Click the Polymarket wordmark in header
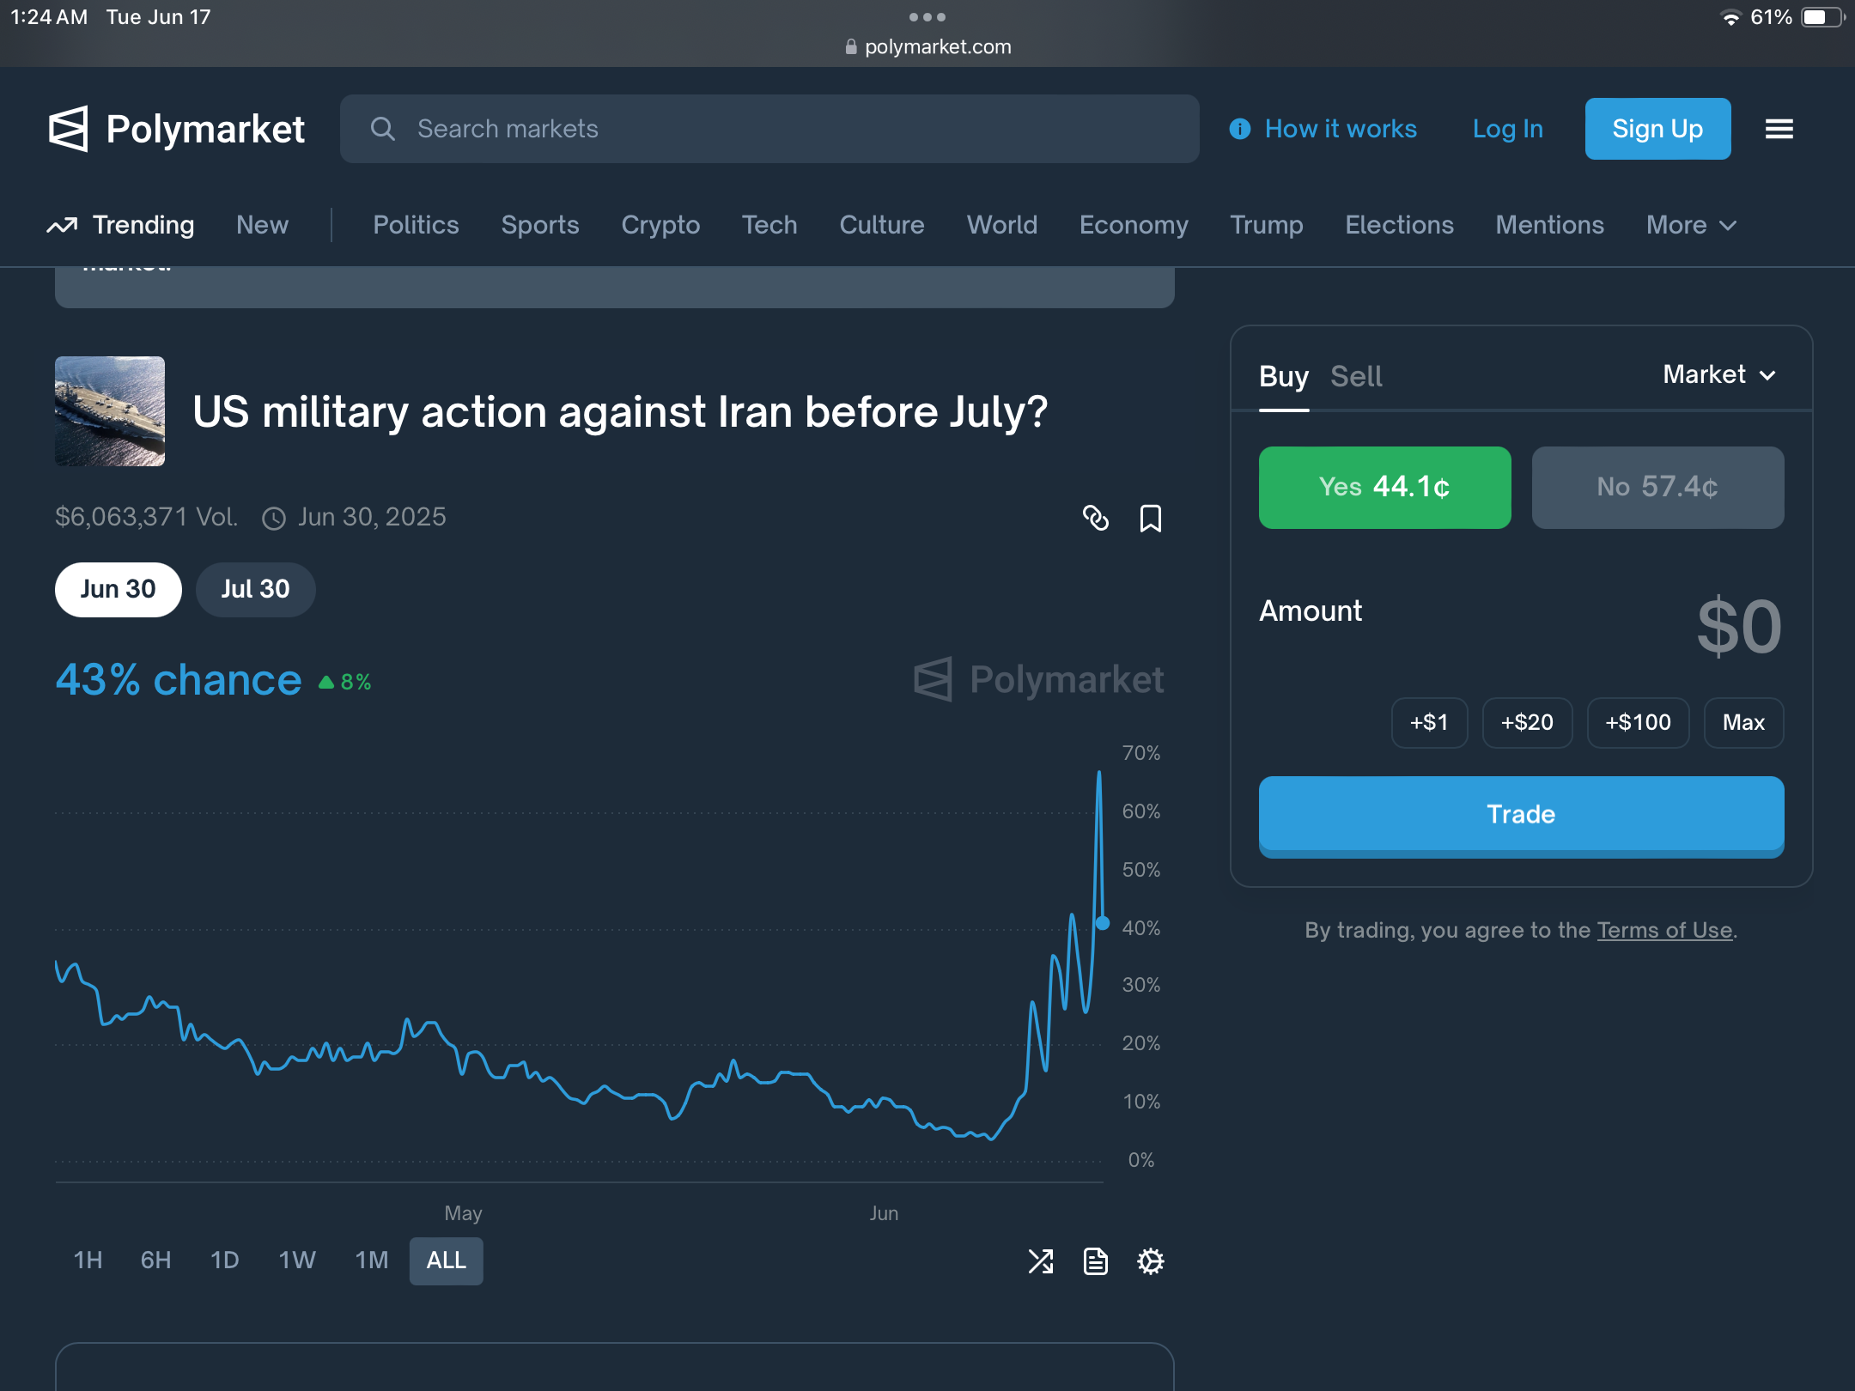Image resolution: width=1855 pixels, height=1391 pixels. 205,129
